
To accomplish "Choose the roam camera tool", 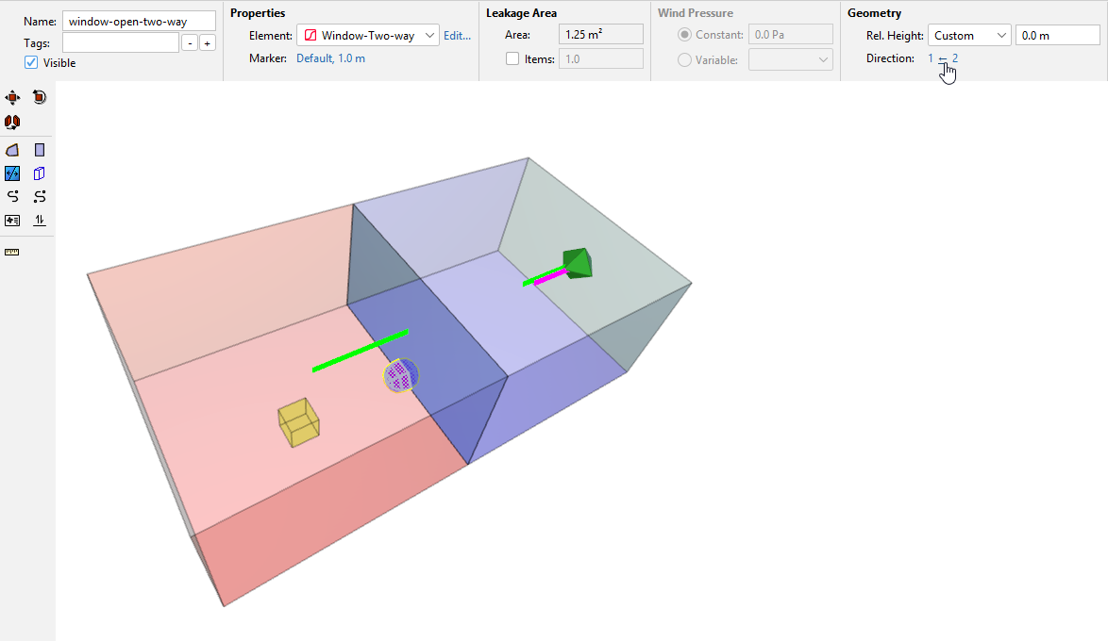I will tap(12, 123).
